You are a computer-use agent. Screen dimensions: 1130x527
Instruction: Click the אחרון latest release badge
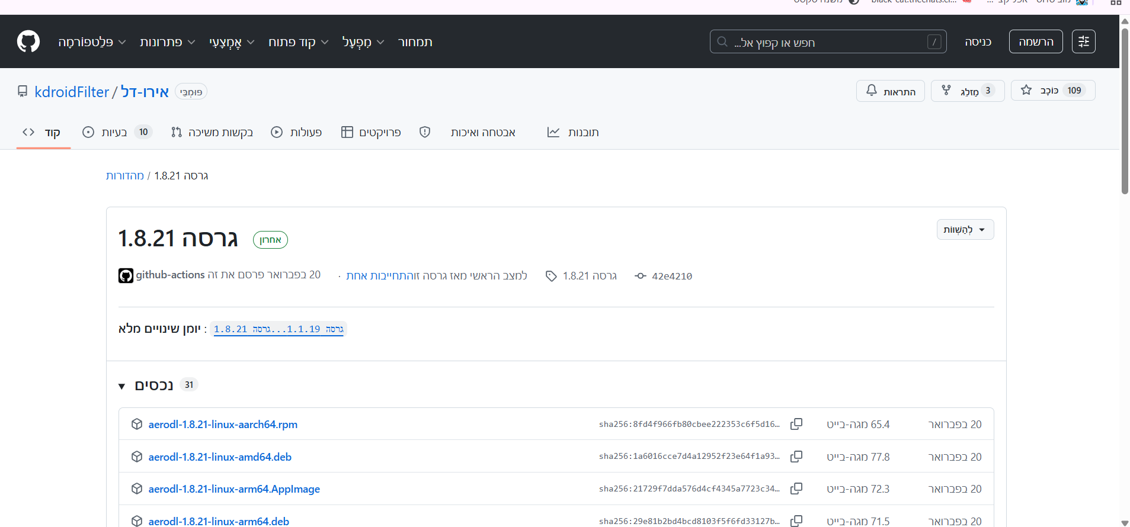pos(270,240)
